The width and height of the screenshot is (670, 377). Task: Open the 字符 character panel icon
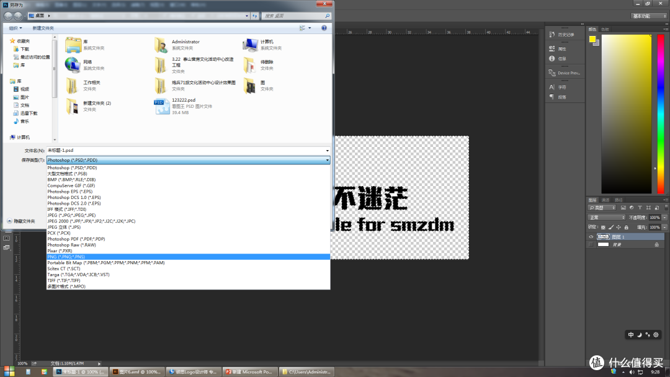(x=552, y=87)
